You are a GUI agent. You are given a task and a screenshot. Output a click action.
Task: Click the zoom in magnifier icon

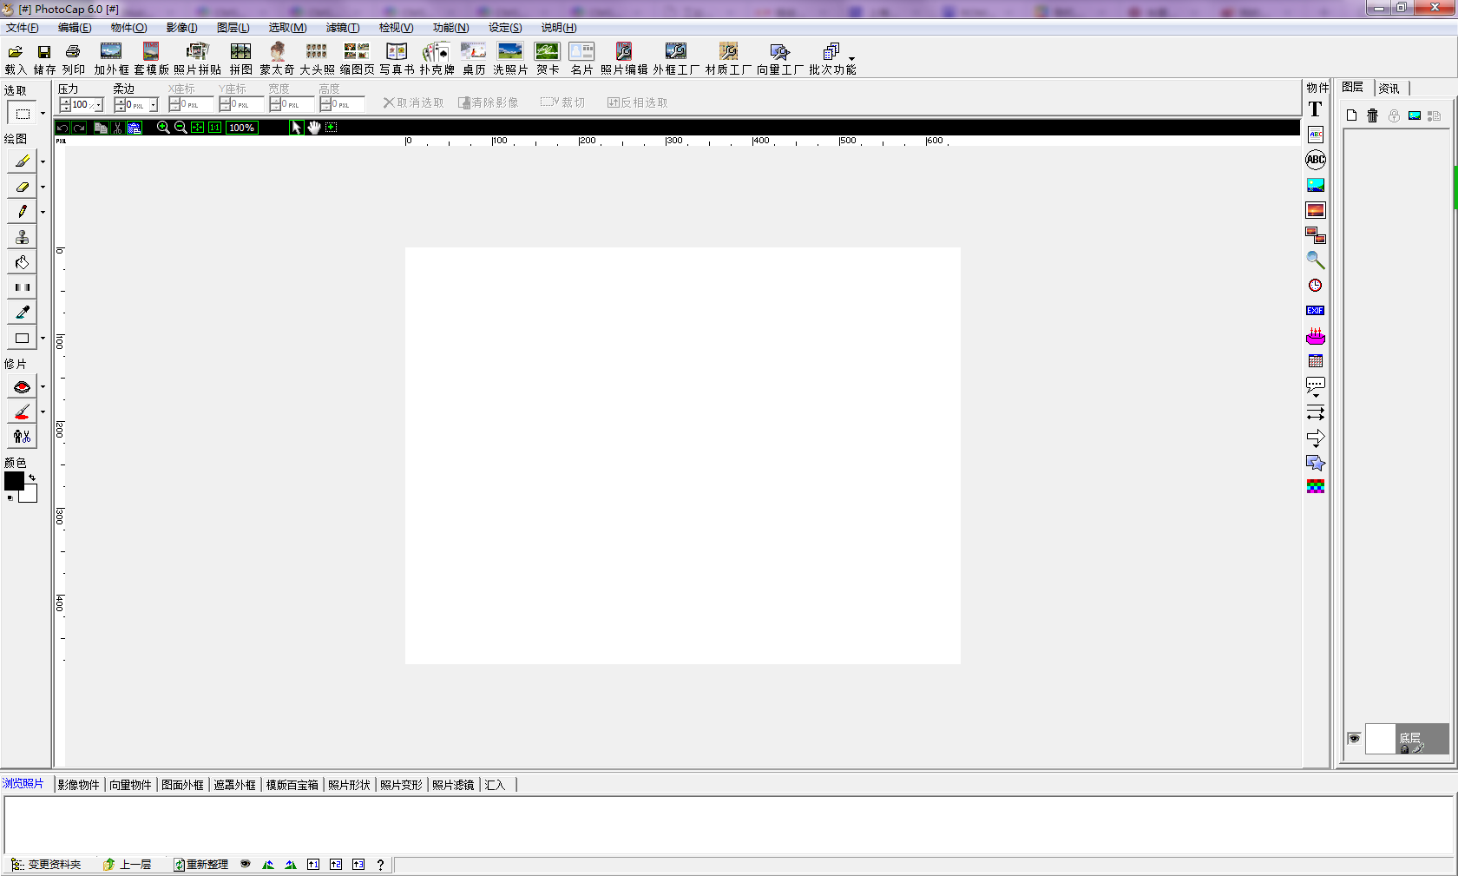[x=162, y=128]
